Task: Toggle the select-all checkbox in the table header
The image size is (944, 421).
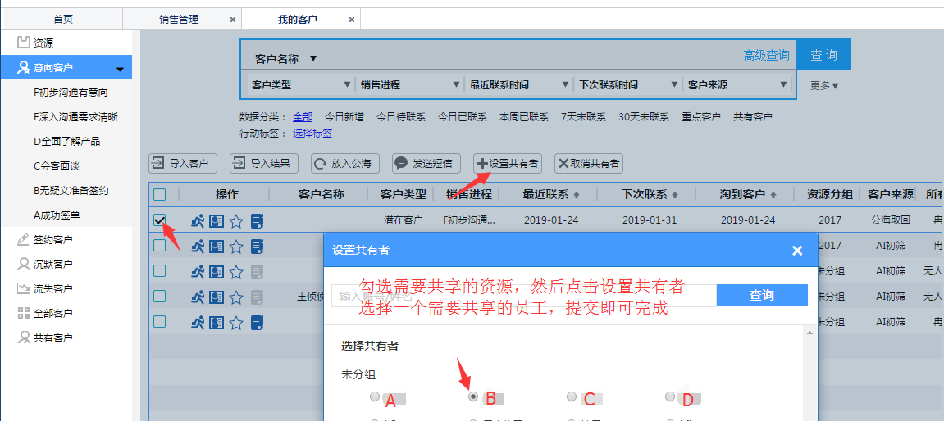Action: [160, 194]
